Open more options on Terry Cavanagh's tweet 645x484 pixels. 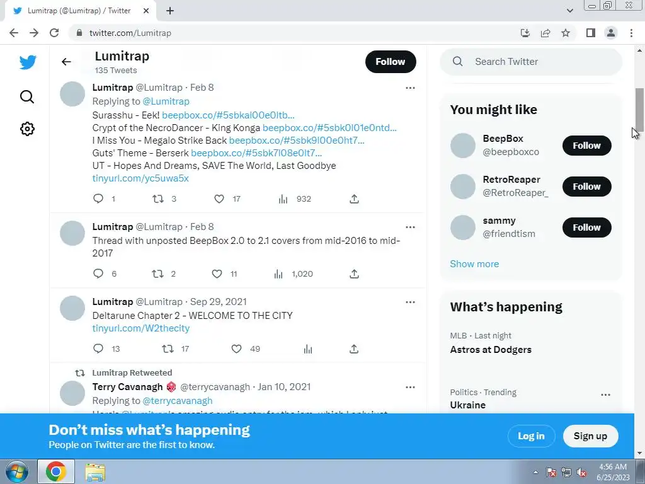pos(410,387)
